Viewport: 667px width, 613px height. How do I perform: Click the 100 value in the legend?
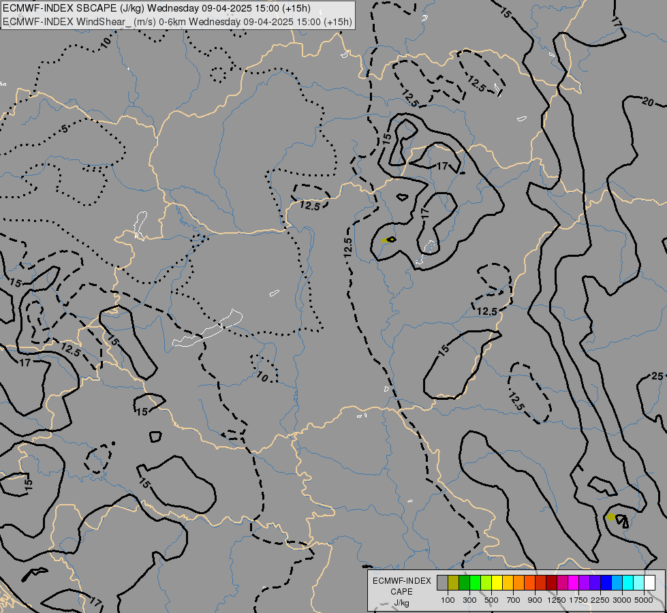point(448,600)
